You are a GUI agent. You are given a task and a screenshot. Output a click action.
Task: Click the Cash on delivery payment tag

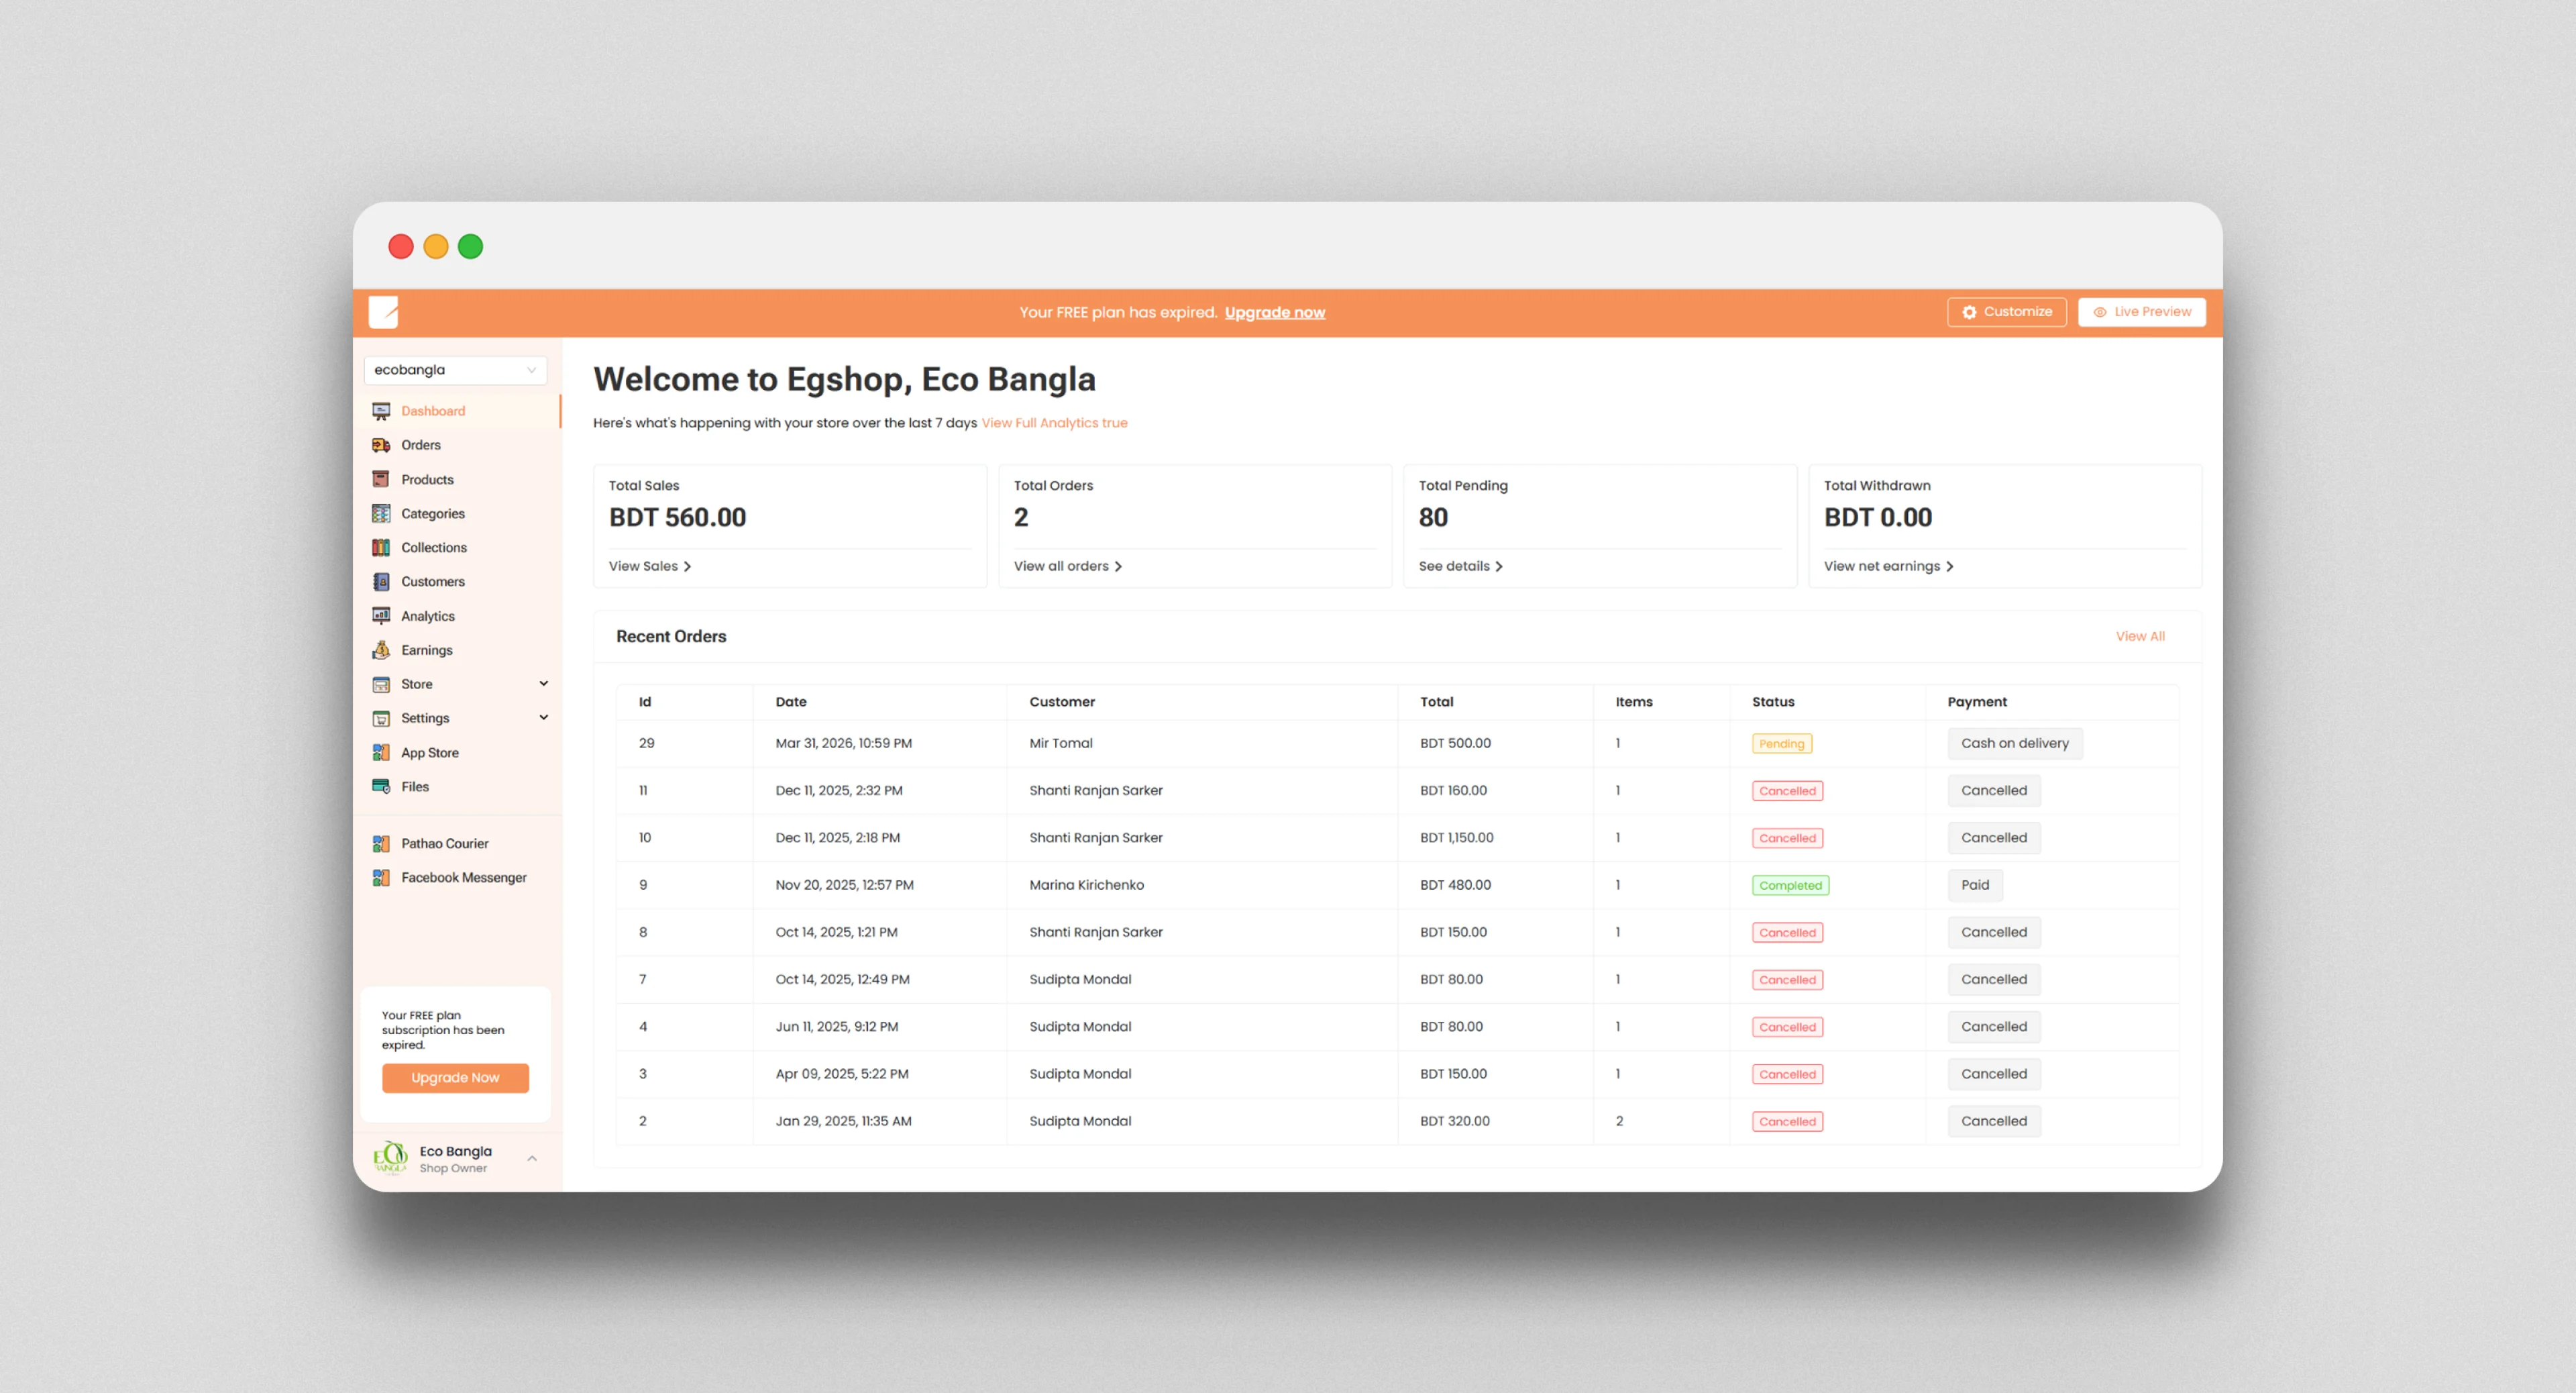(2015, 744)
